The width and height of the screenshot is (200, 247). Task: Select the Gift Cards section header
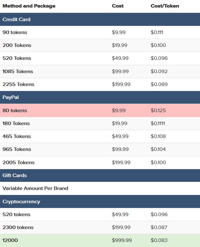pyautogui.click(x=100, y=175)
